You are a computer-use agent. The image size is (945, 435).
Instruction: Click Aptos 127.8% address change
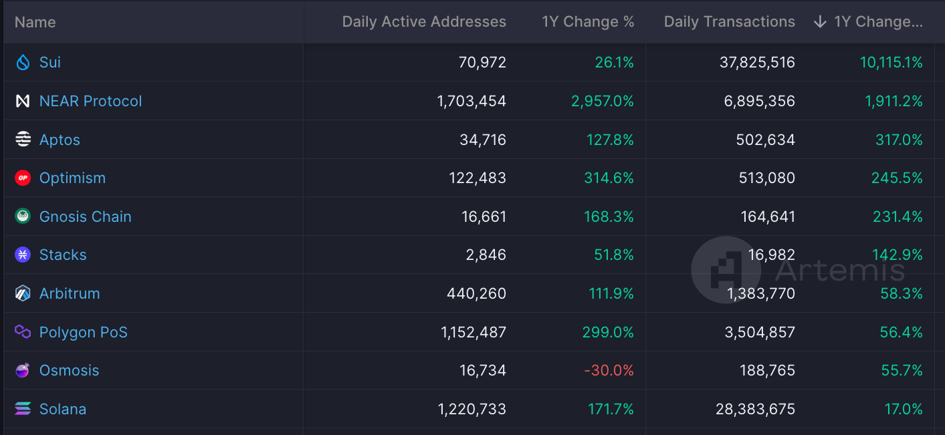point(611,140)
